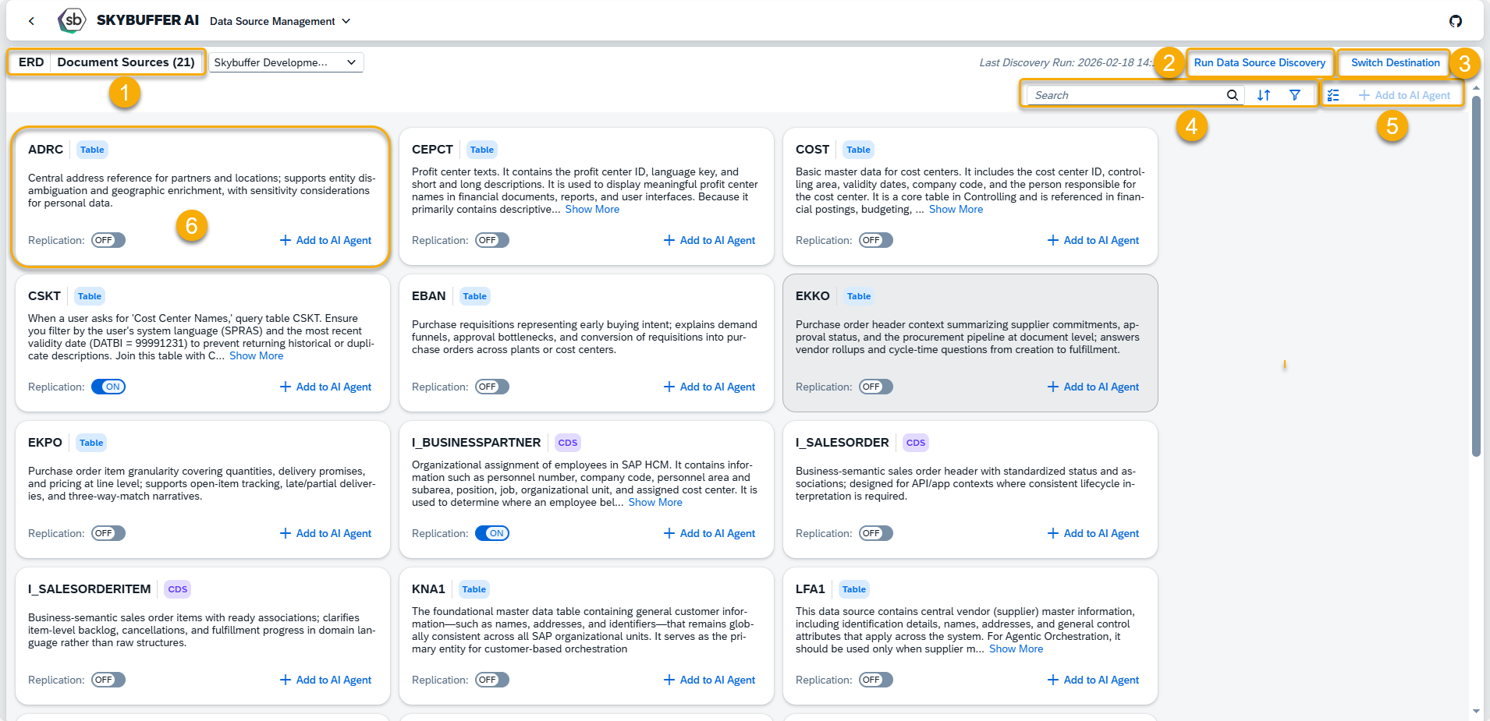Click the search magnifier icon
The width and height of the screenshot is (1490, 721).
[1232, 95]
